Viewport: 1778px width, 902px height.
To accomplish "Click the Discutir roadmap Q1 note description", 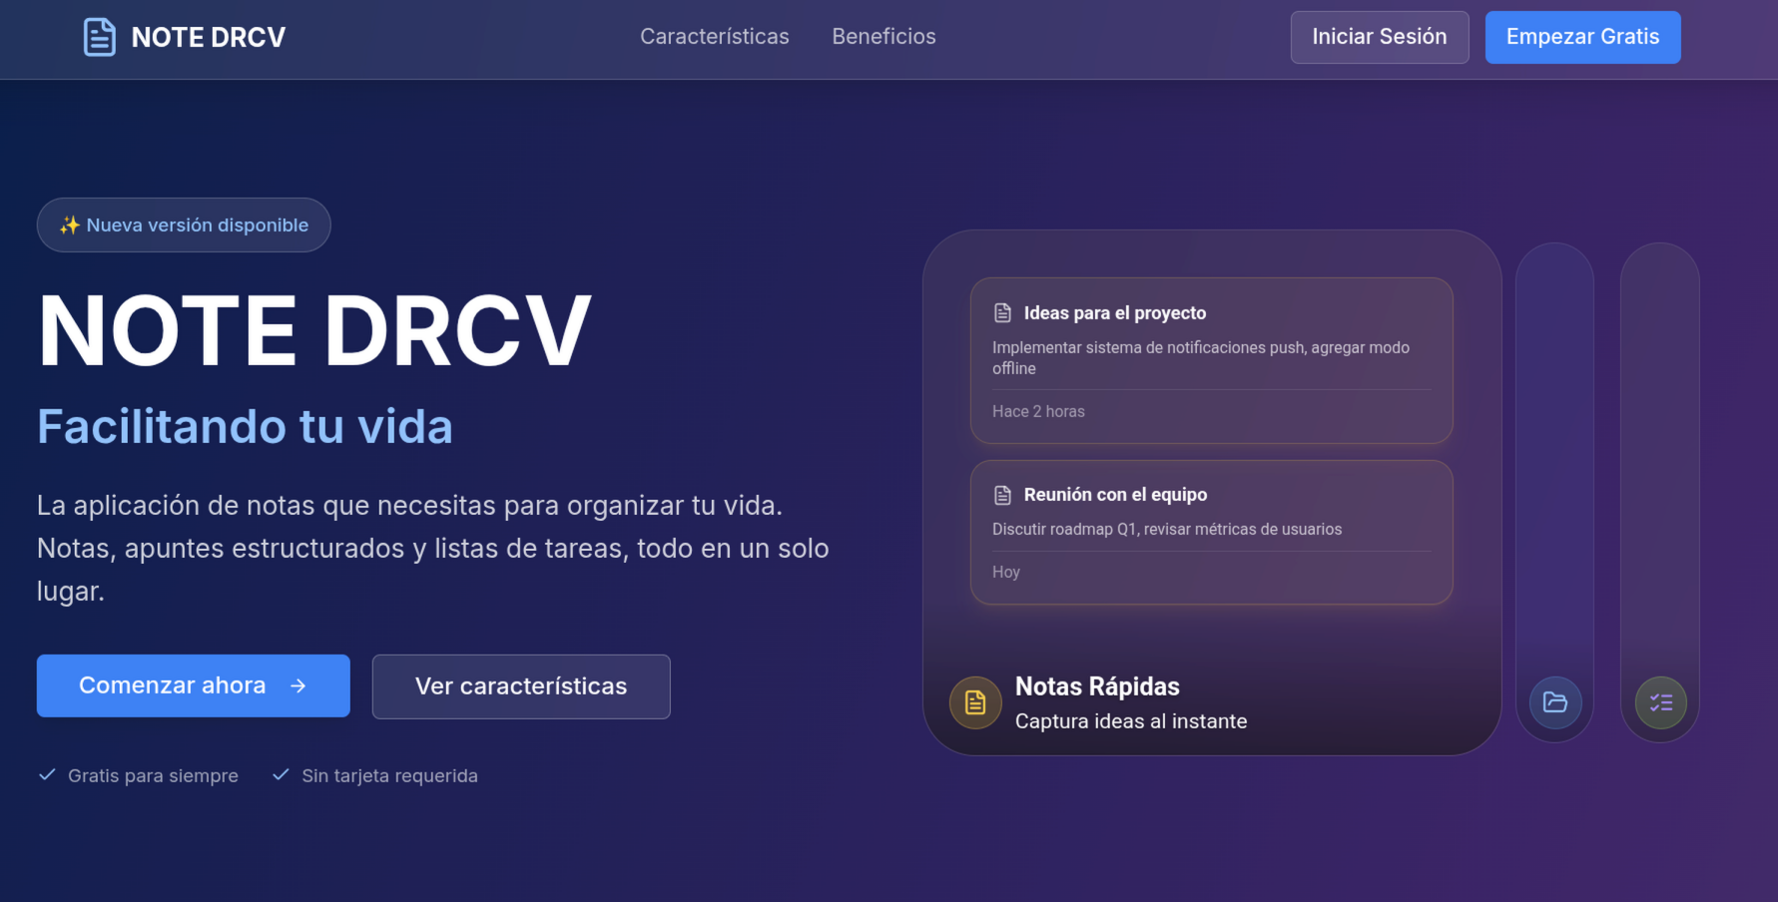I will click(x=1167, y=529).
